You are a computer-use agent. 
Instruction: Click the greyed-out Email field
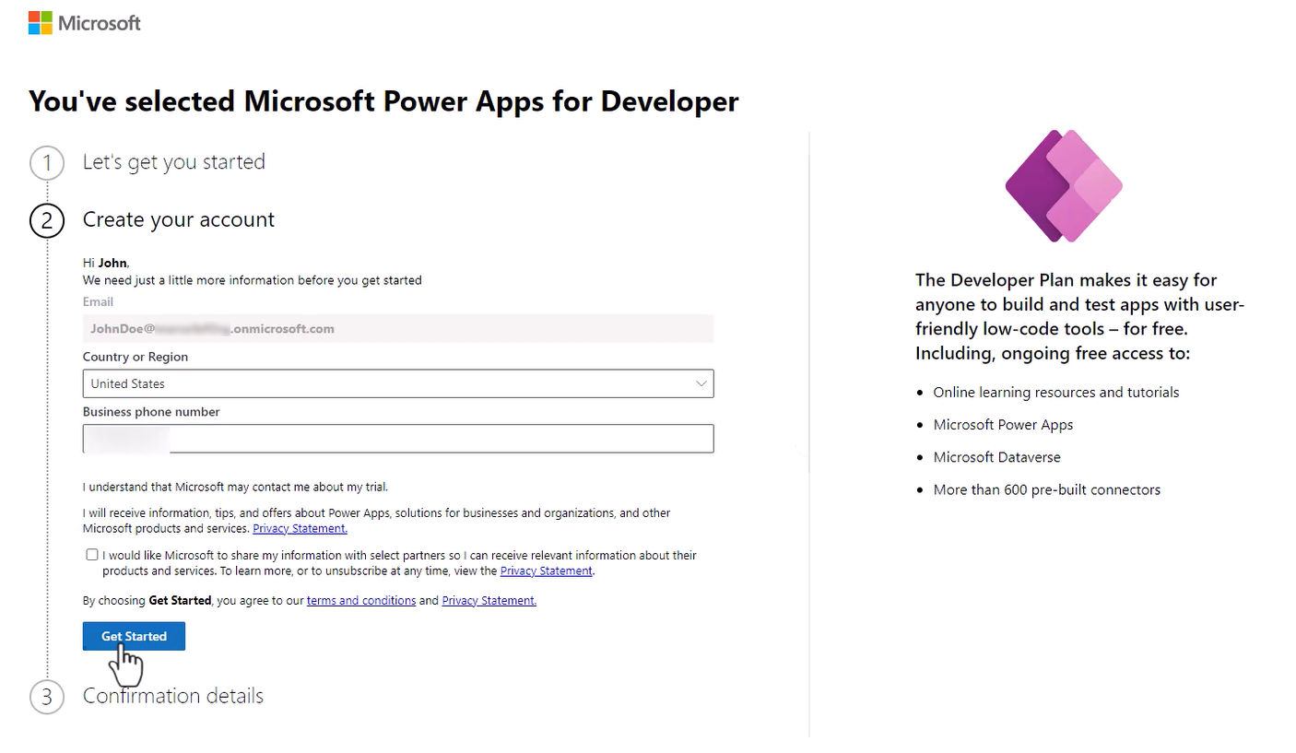[x=398, y=328]
